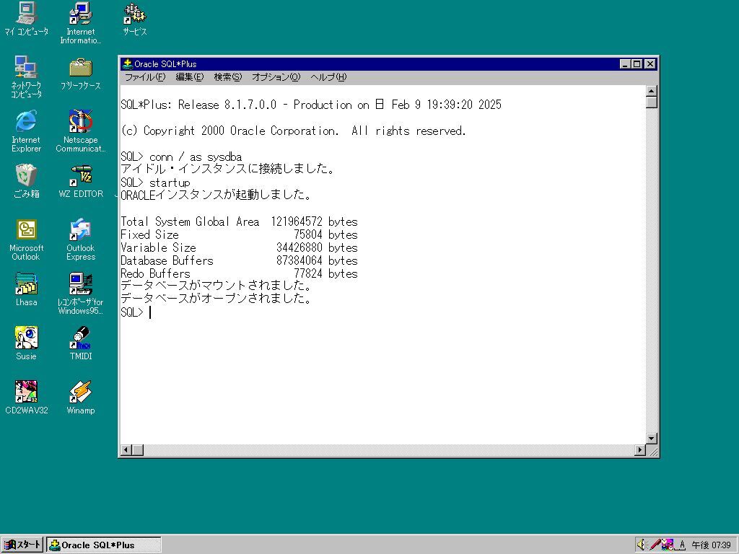Click the 'conn / as sysdba' command text
Screen dimensions: 739x554
point(196,157)
